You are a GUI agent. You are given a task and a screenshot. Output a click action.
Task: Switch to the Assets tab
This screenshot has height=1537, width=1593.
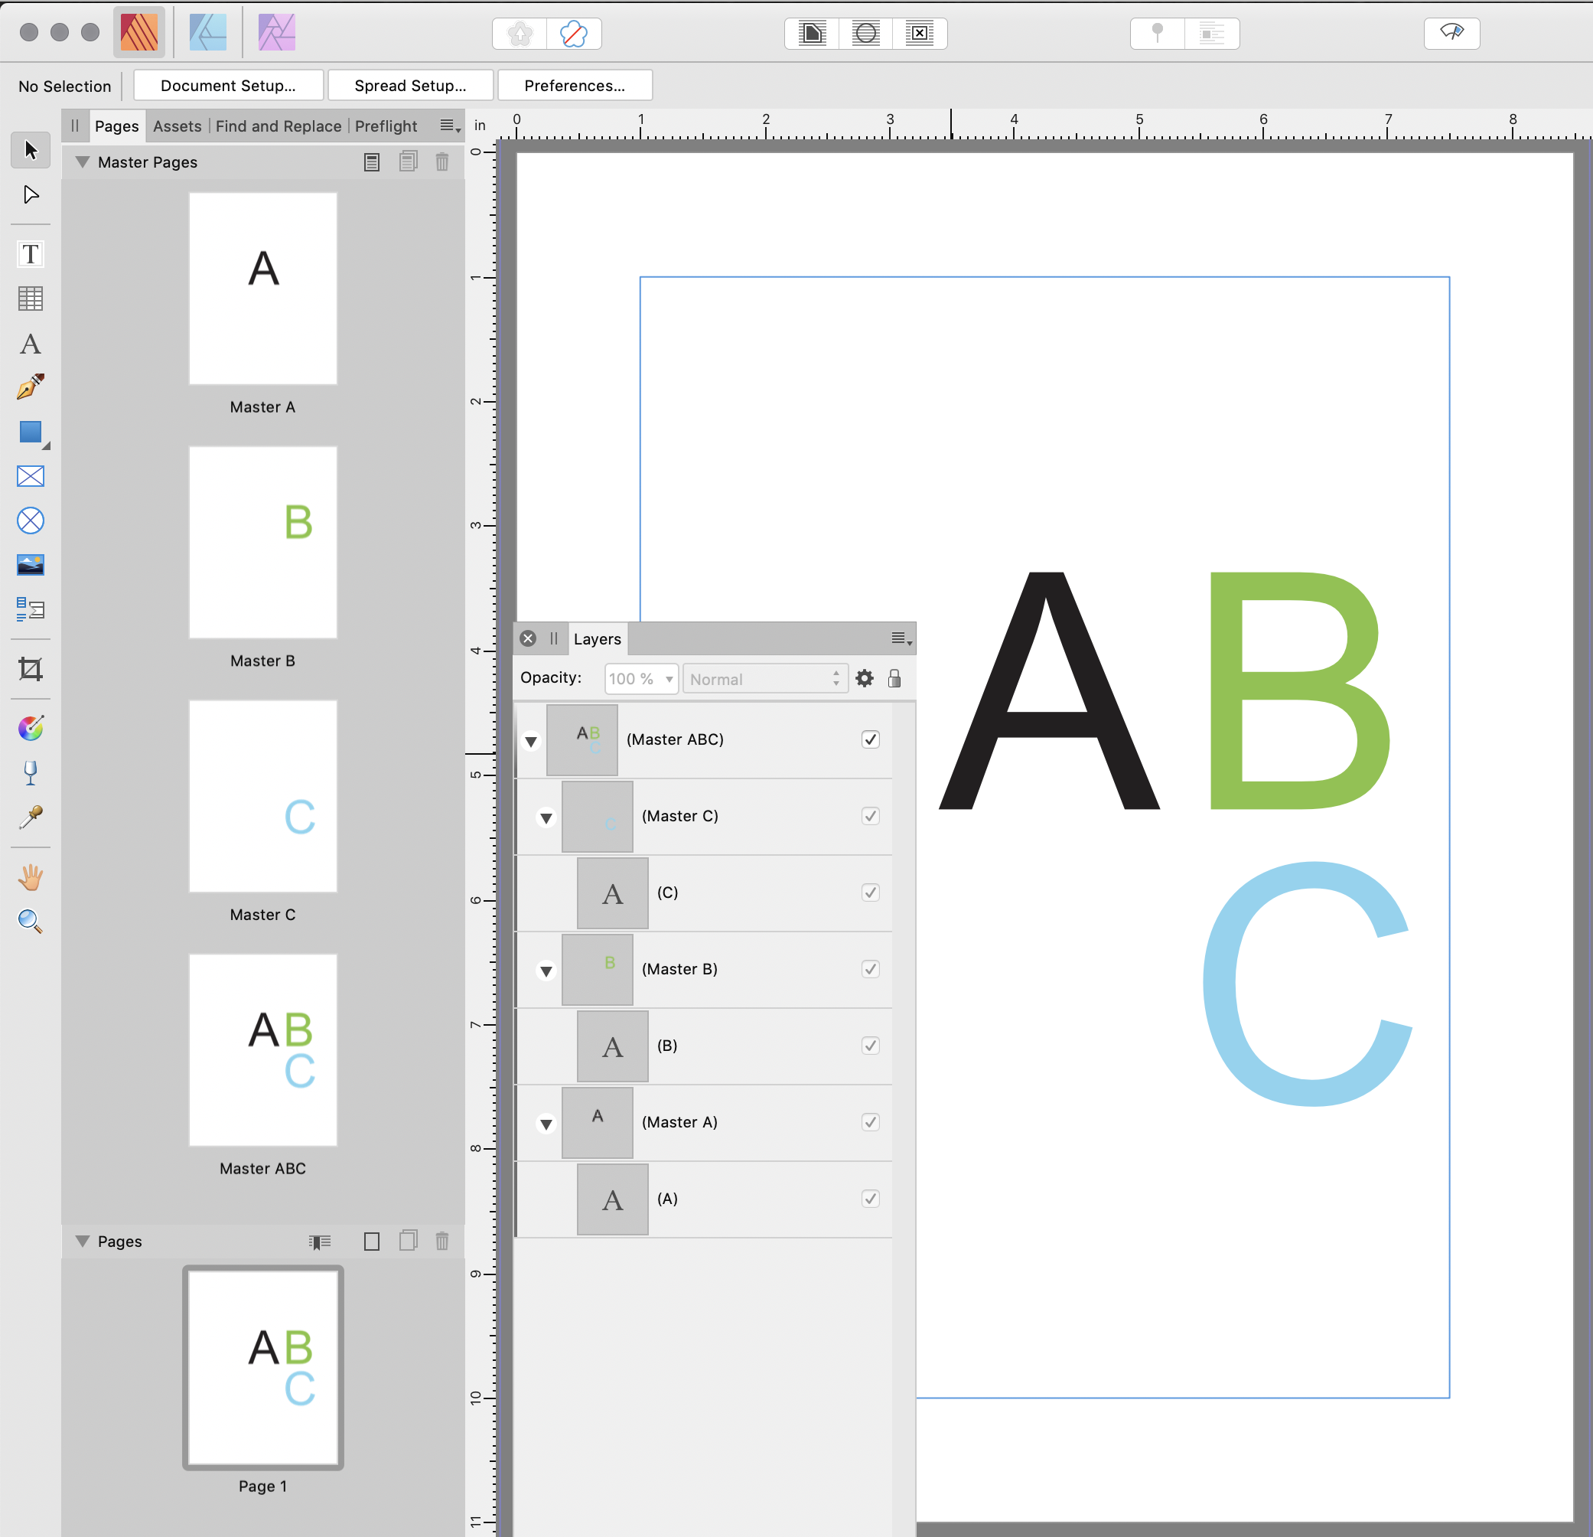click(177, 126)
